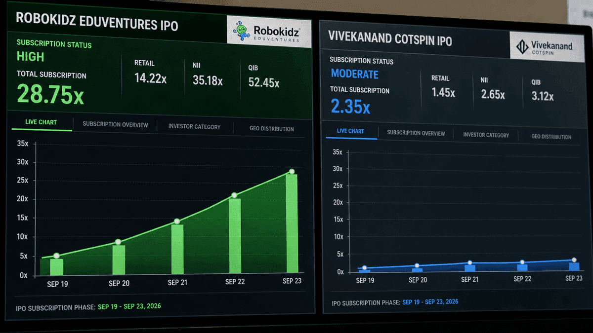Viewport: 593px width, 333px height.
Task: Click Vivekanand retail value 1.45x
Action: (x=443, y=92)
